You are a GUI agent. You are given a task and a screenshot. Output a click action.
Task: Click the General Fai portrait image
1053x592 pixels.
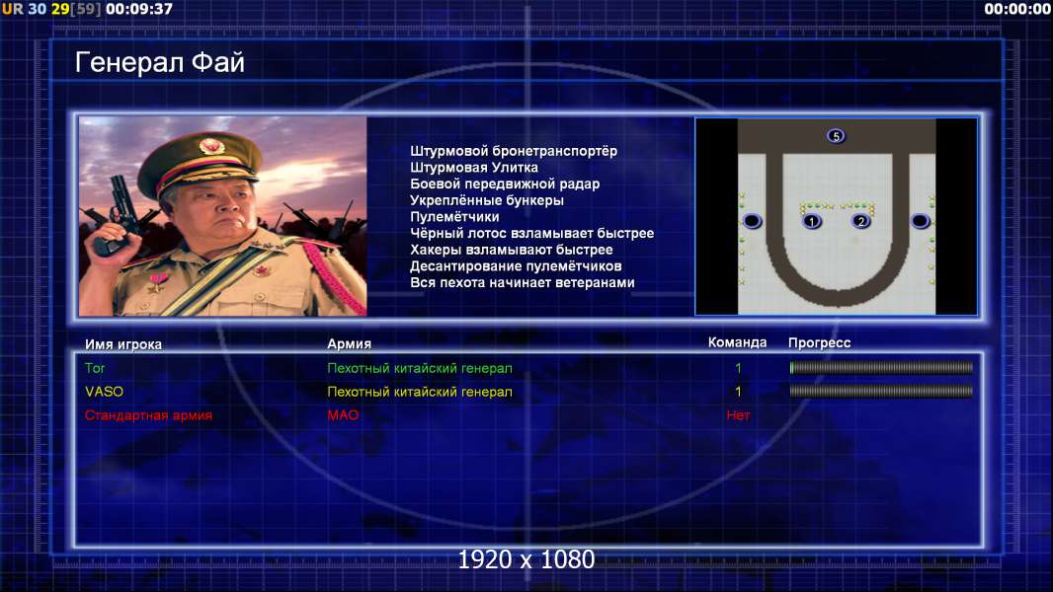coord(223,216)
